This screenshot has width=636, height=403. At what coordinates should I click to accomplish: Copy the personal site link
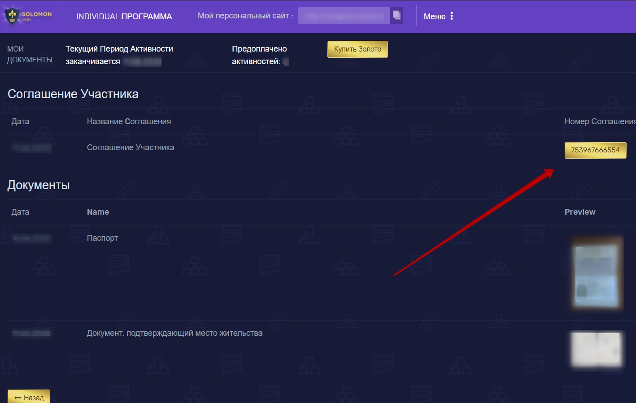tap(396, 15)
